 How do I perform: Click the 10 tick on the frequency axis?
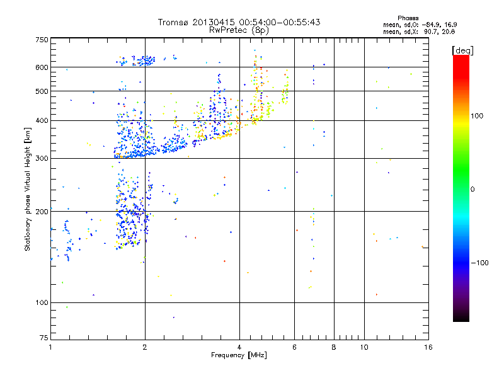[x=364, y=347]
